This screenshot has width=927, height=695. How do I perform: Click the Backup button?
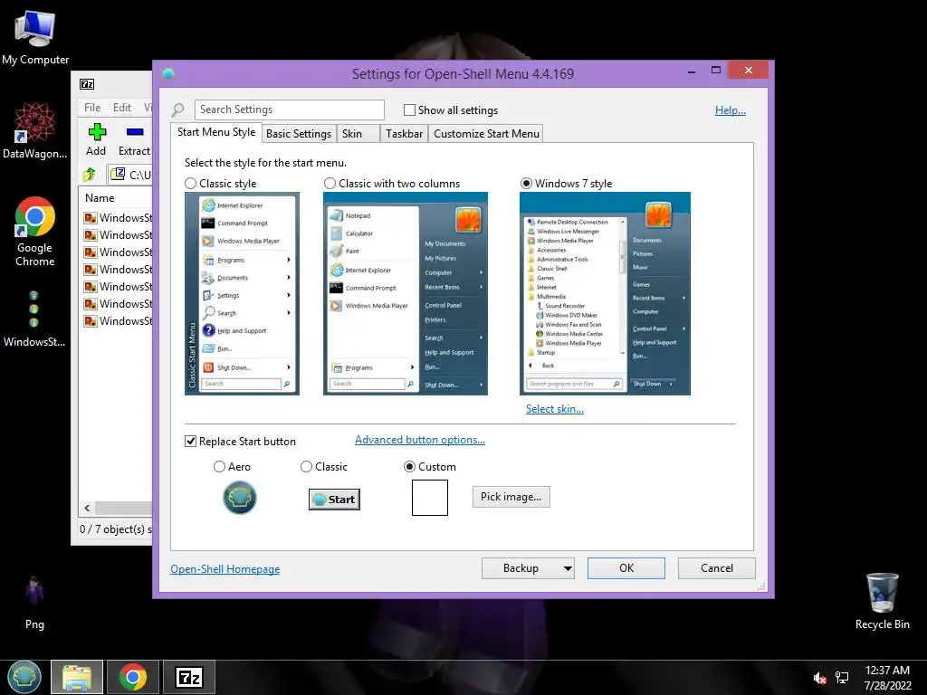pyautogui.click(x=521, y=568)
